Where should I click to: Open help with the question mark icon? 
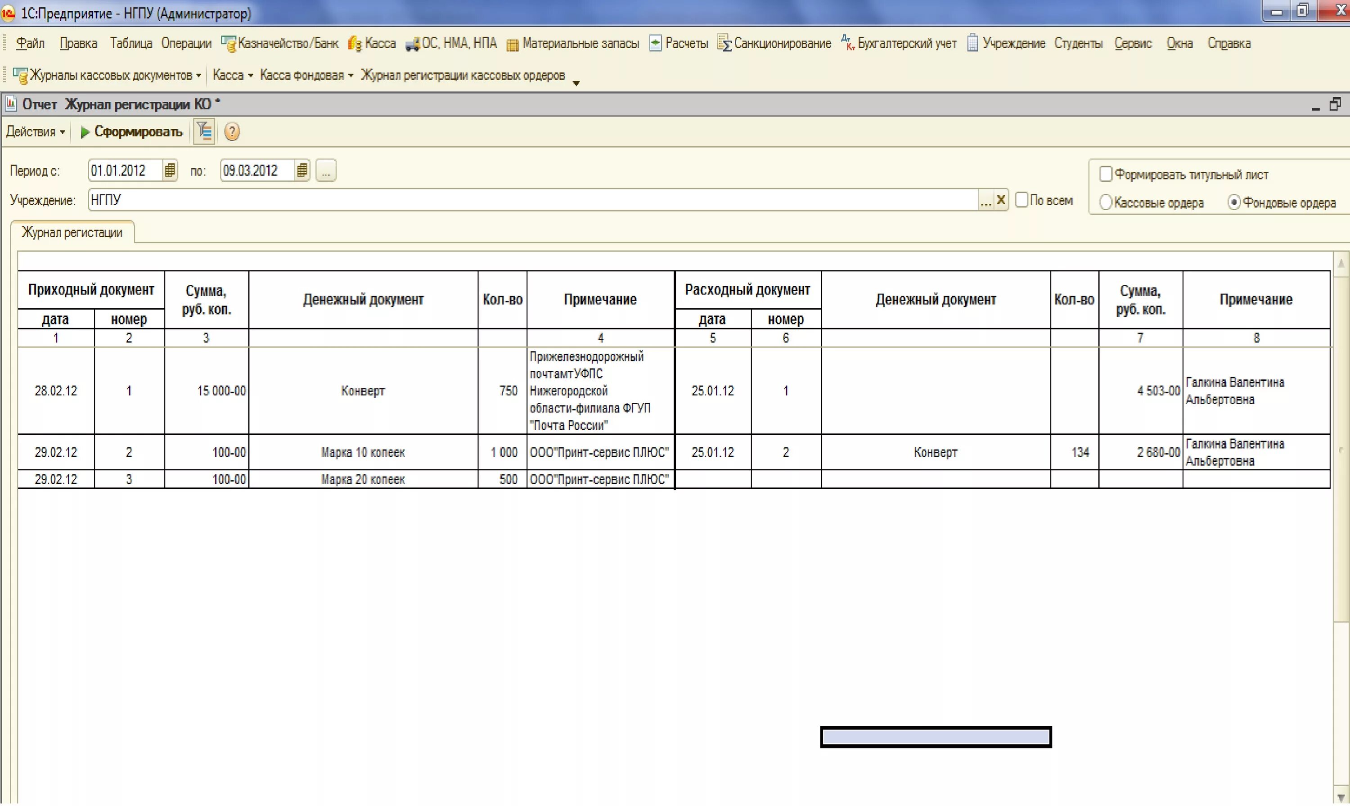(x=232, y=131)
